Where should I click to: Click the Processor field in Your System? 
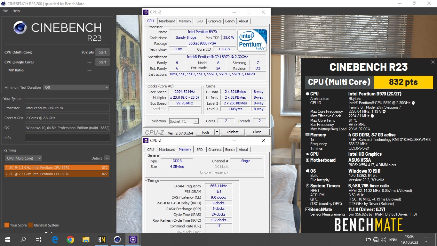pos(67,108)
